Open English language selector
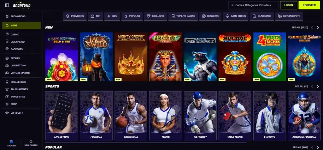The width and height of the screenshot is (323, 150). [x=12, y=143]
